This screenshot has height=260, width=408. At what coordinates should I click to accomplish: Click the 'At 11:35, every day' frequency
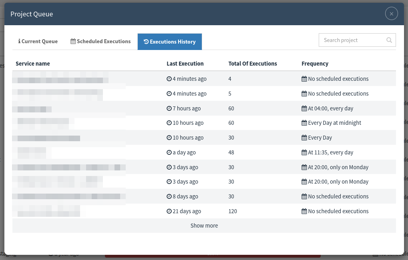point(328,152)
